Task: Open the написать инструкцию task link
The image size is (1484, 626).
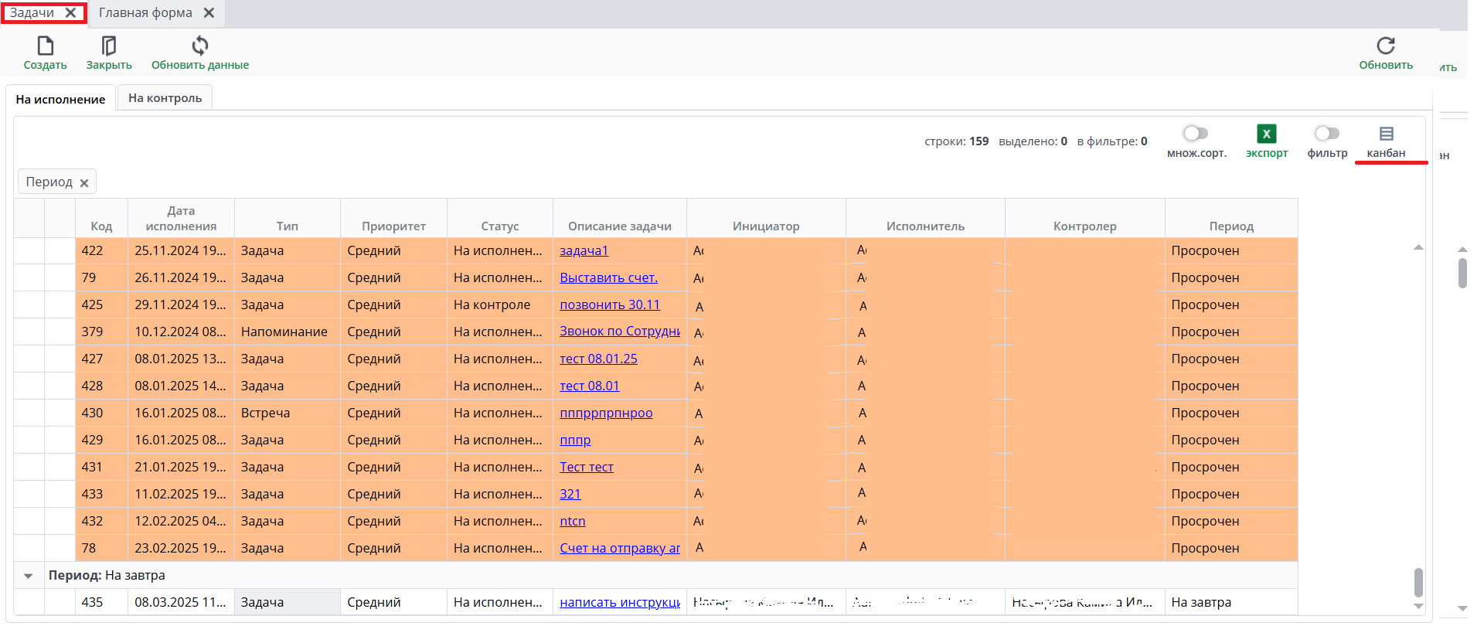Action: [x=619, y=602]
